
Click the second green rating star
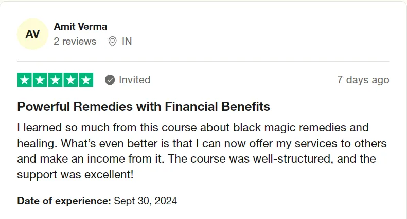tap(40, 80)
